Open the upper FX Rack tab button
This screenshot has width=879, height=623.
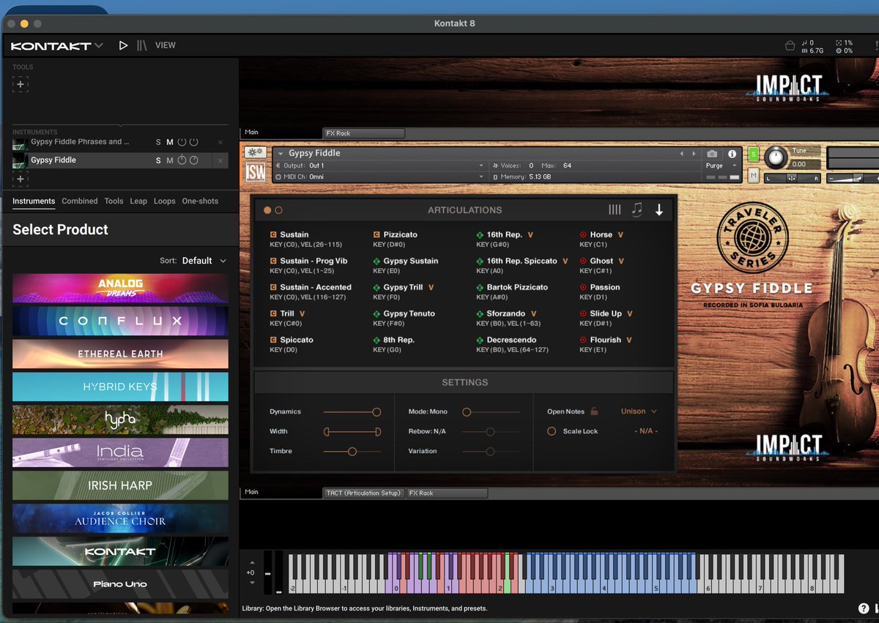(364, 133)
